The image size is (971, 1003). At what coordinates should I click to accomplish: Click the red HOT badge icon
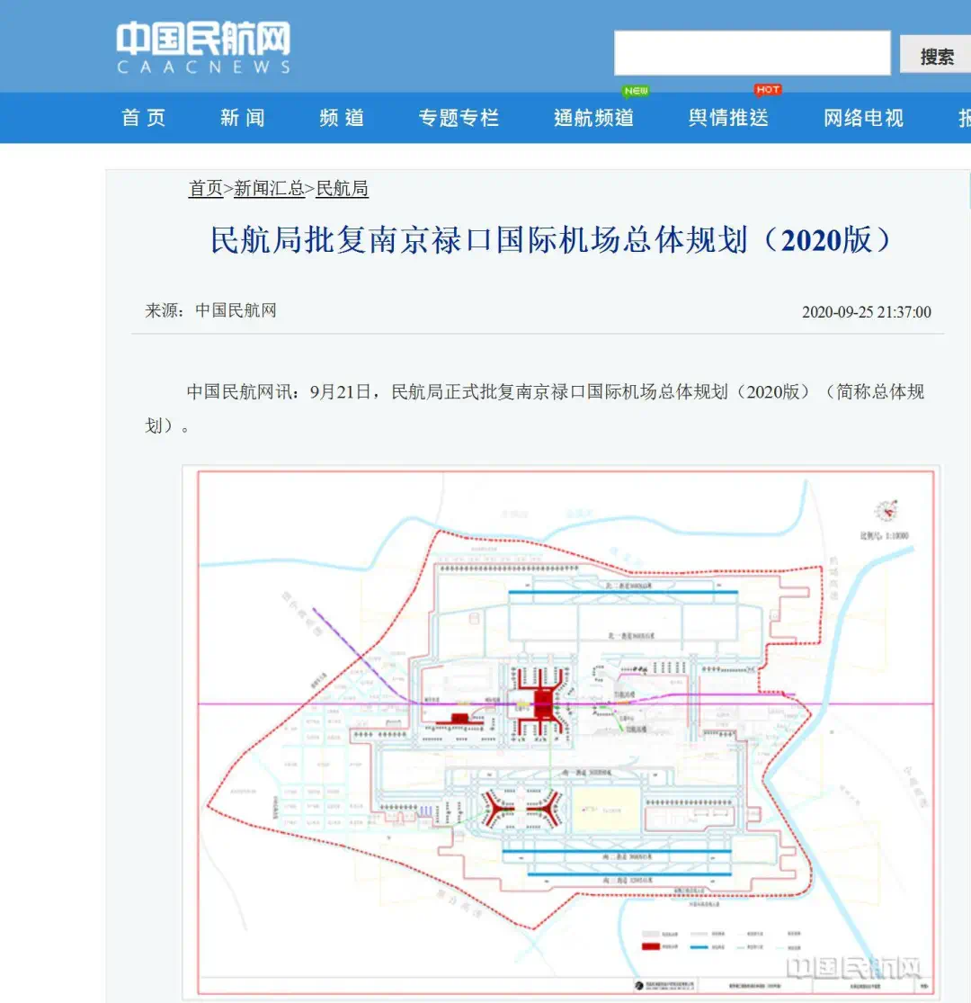click(768, 90)
